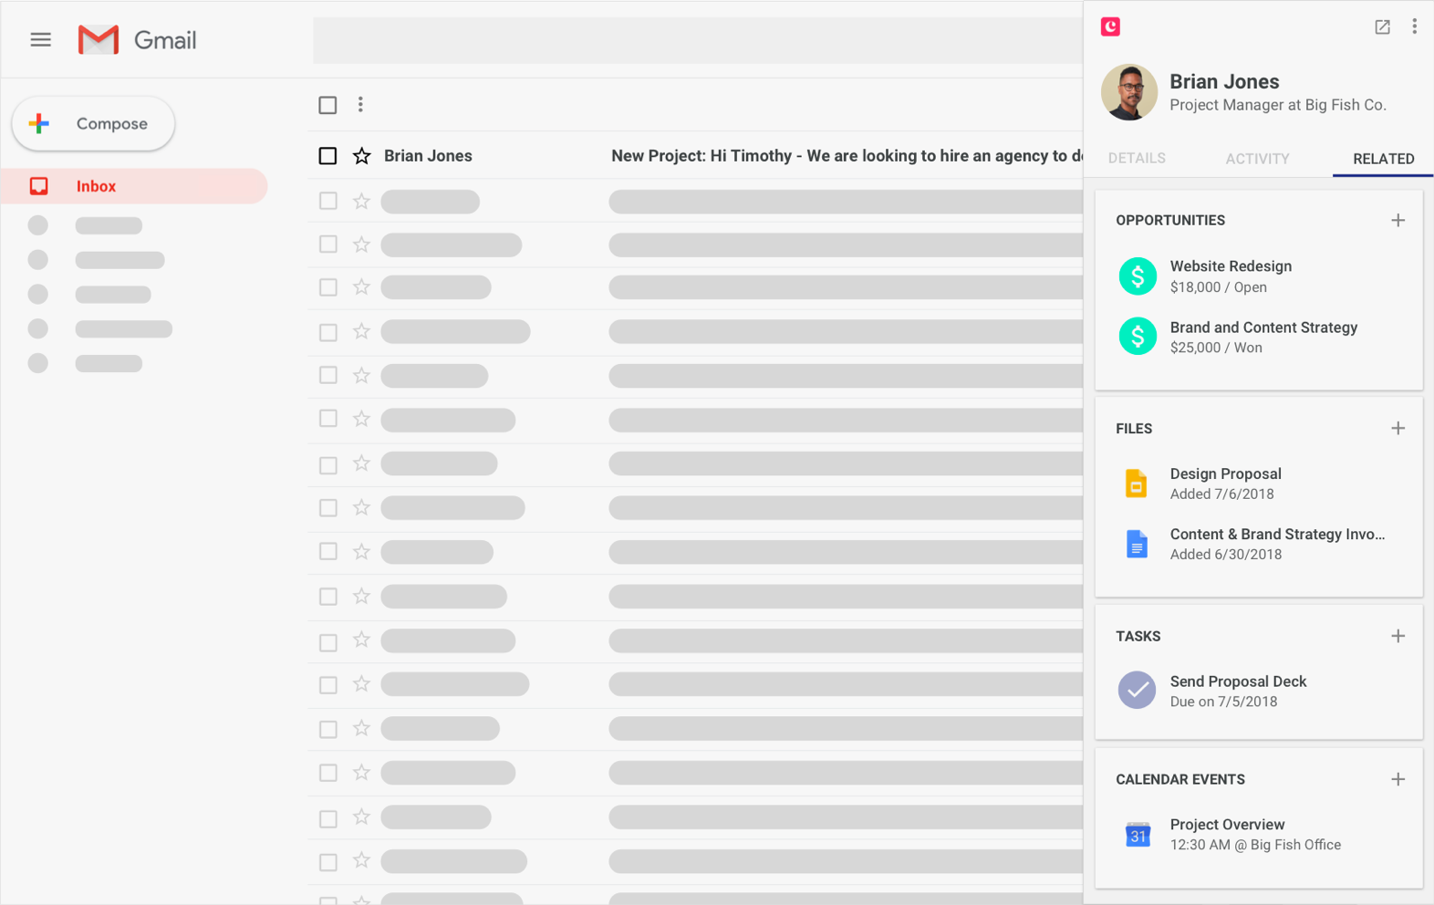The image size is (1434, 905).
Task: Open Content & Brand Strategy Invoice file
Action: 1277,535
